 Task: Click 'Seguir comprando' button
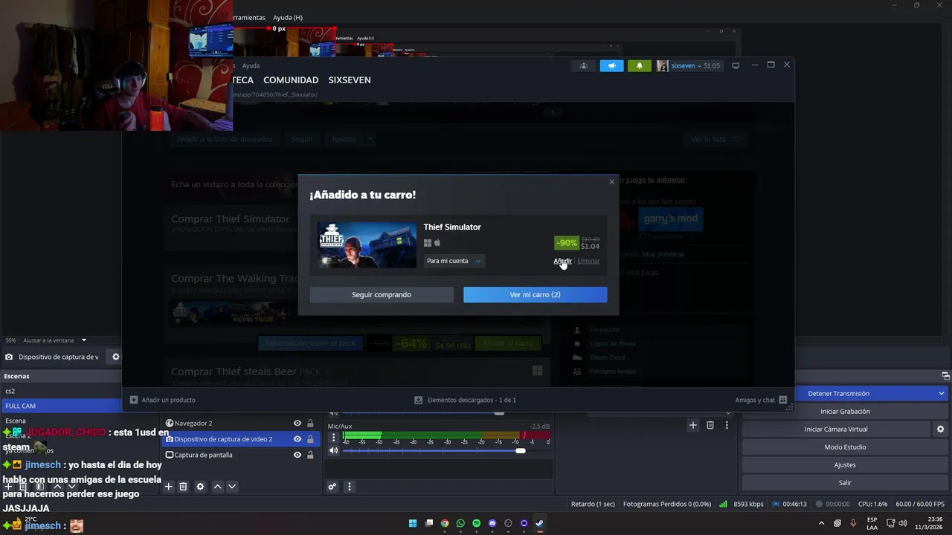coord(382,295)
